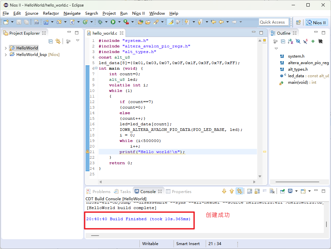Screen dimensions: 331x249
Task: Maximize the hello_world.c editor area
Action: point(261,33)
